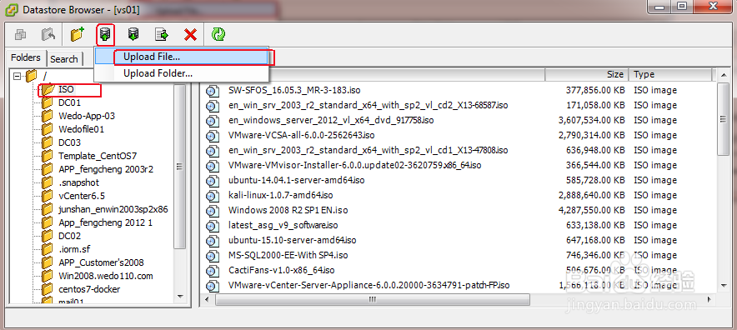Select kali-linux-1.0.7-amd64.iso

coord(281,195)
